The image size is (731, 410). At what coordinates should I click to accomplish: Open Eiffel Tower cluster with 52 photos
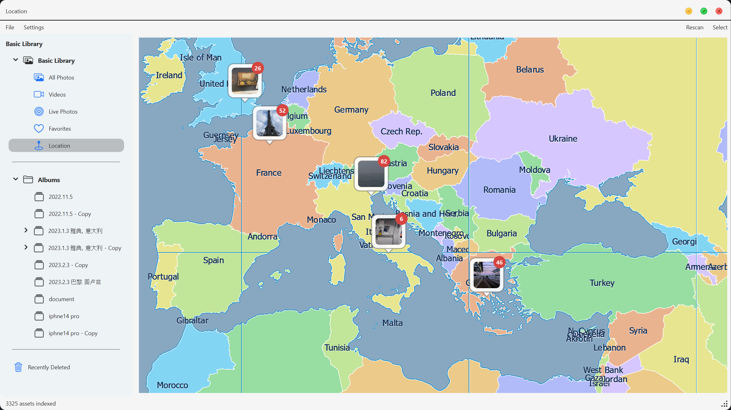[269, 123]
